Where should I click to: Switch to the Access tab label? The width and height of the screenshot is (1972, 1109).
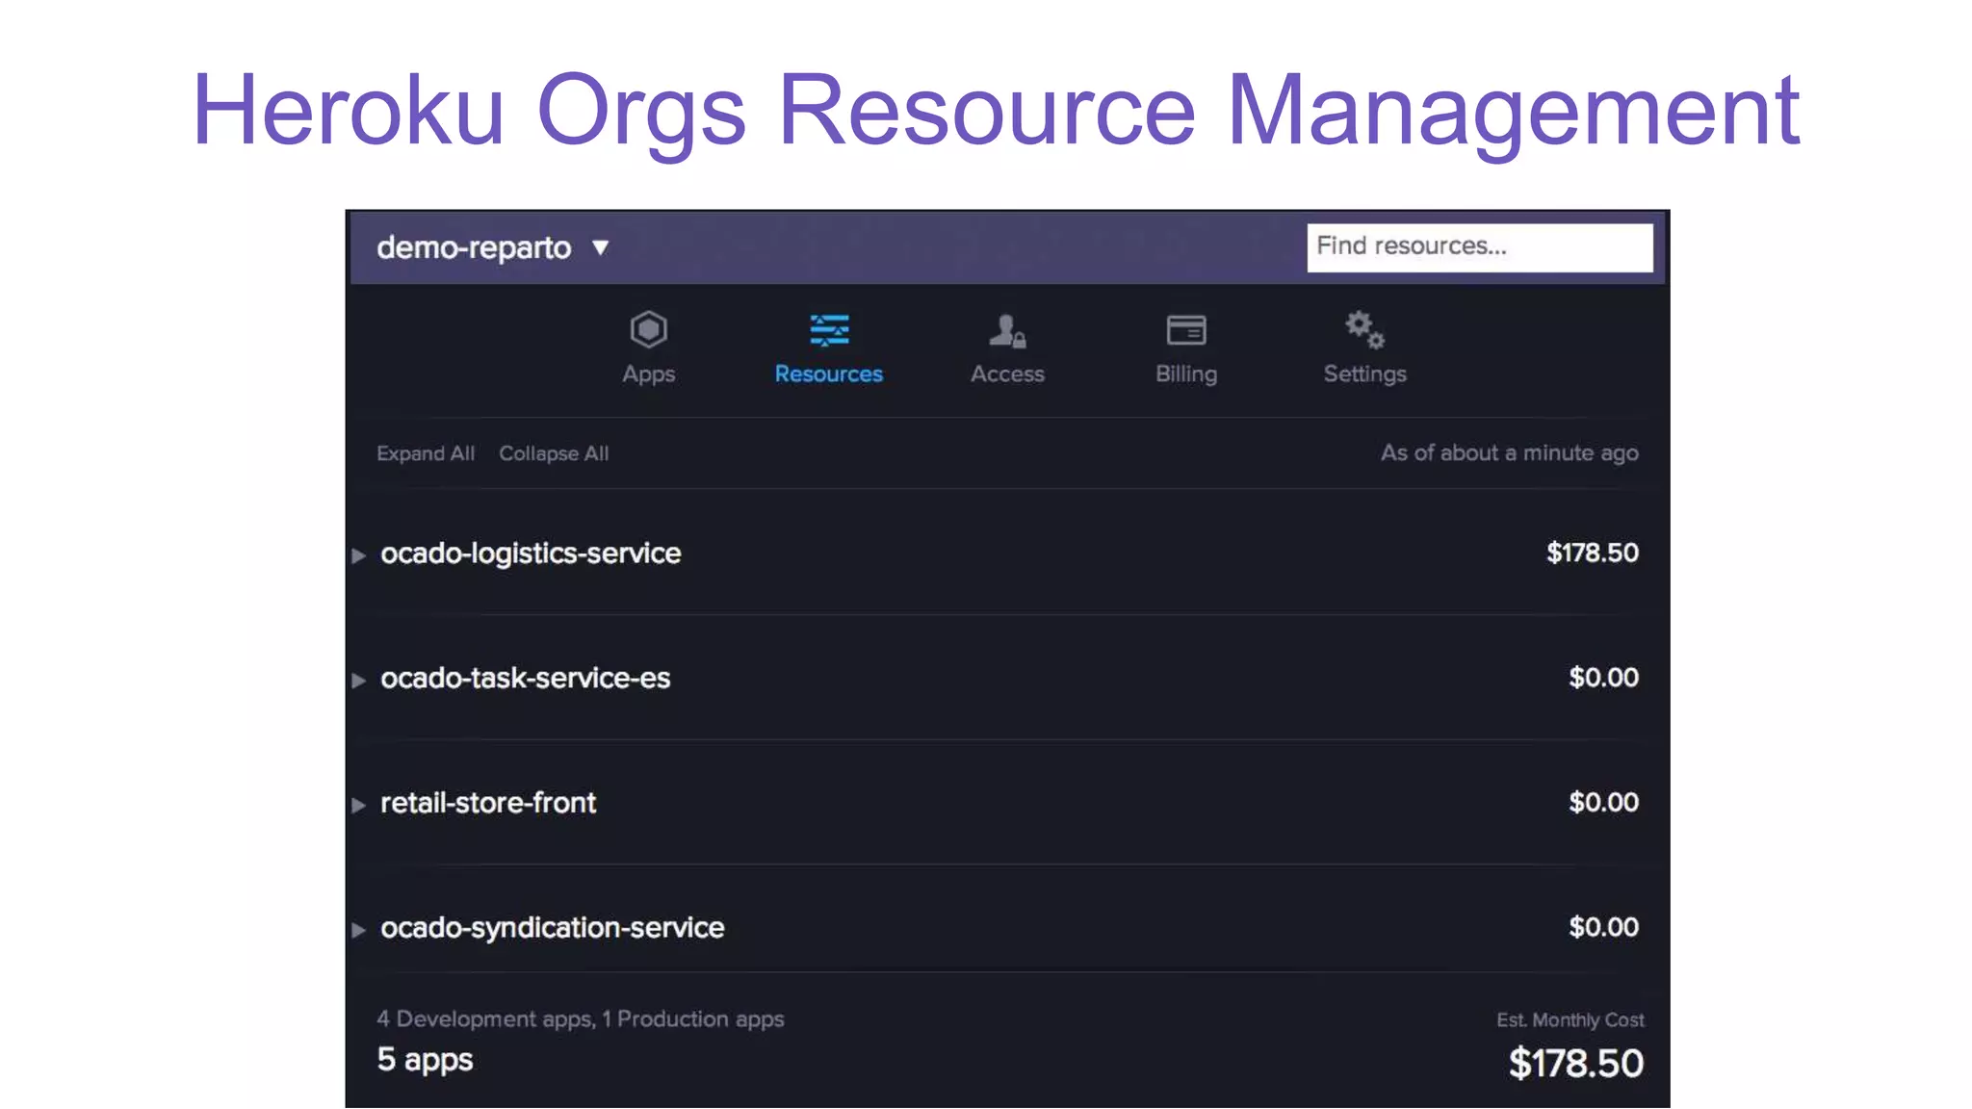click(x=1007, y=374)
